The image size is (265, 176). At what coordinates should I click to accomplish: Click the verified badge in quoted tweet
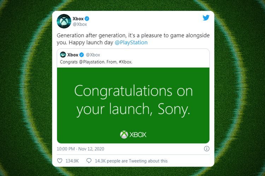pyautogui.click(x=82, y=55)
